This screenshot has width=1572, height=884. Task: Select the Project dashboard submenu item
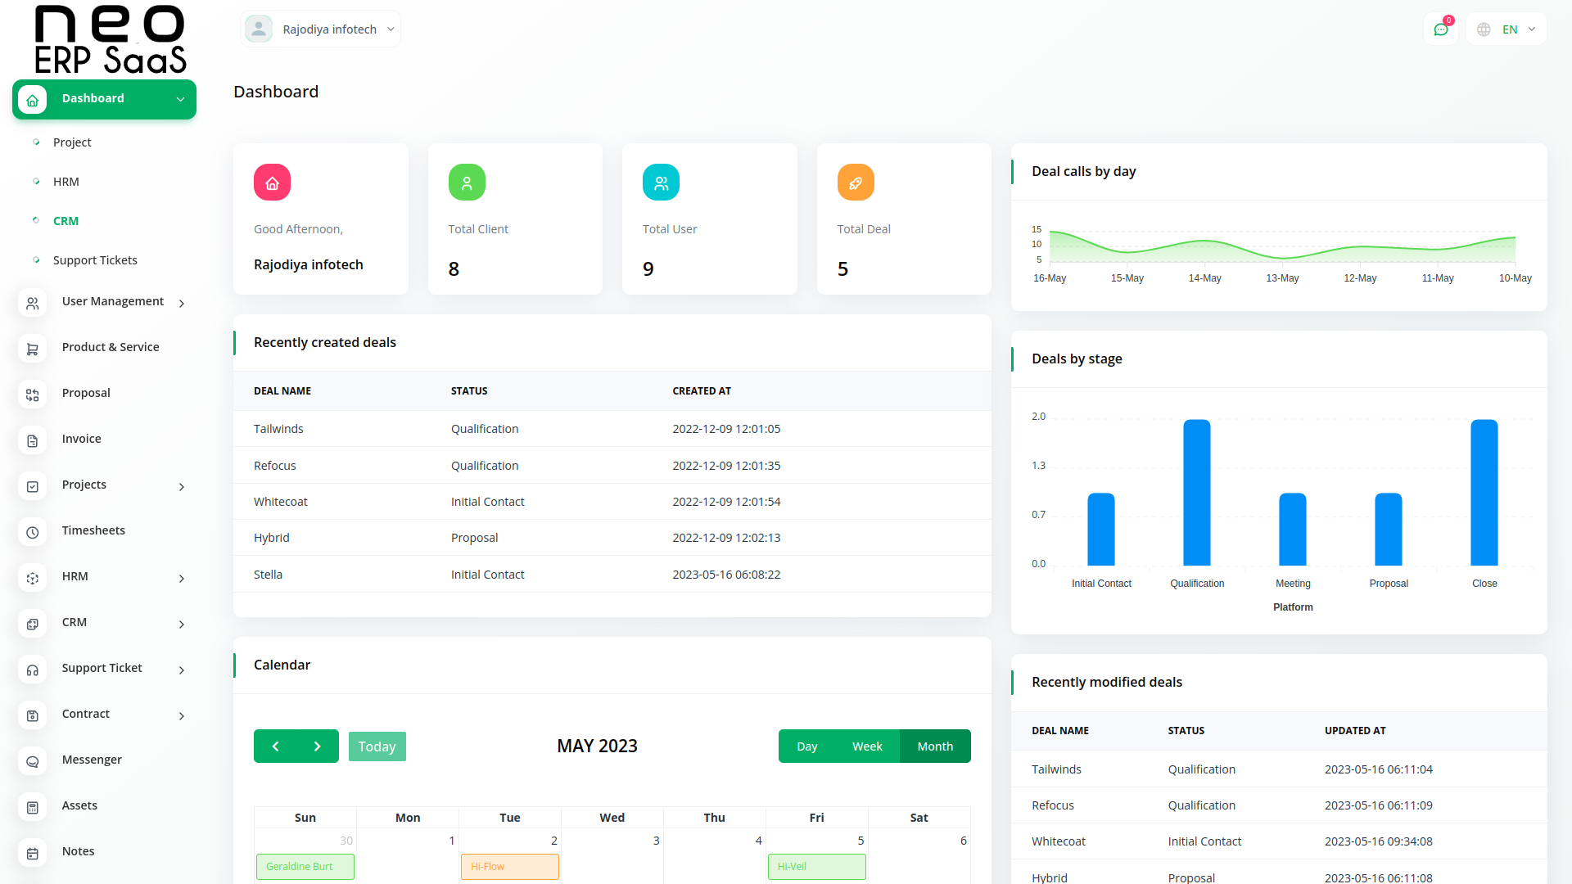(72, 142)
